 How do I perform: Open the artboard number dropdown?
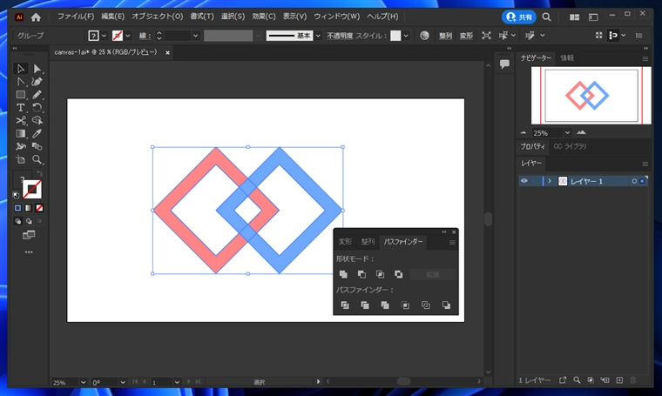click(177, 382)
